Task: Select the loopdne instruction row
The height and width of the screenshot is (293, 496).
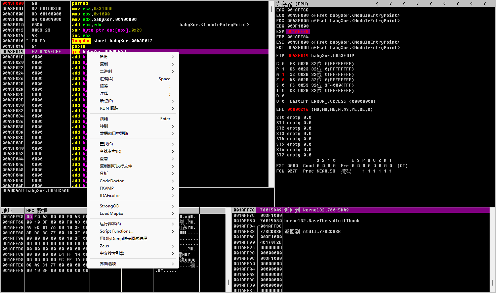Action: [134, 41]
